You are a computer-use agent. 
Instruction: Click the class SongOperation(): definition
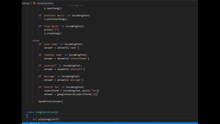[x=43, y=112]
